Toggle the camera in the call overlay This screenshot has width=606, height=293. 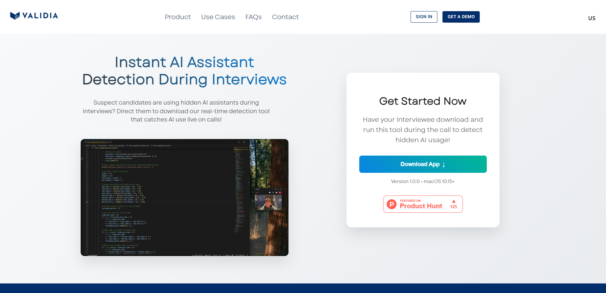(x=270, y=193)
